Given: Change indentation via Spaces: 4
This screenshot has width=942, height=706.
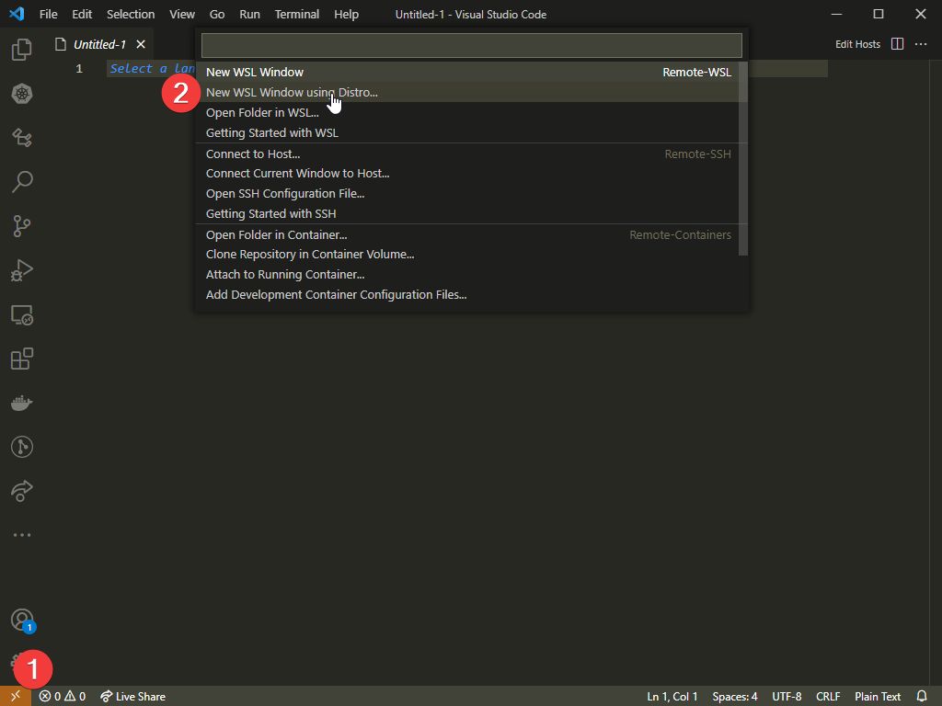Looking at the screenshot, I should (x=735, y=697).
